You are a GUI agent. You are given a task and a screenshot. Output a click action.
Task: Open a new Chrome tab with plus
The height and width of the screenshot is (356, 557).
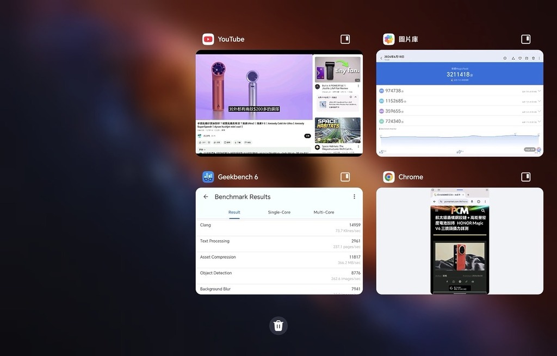coord(468,195)
